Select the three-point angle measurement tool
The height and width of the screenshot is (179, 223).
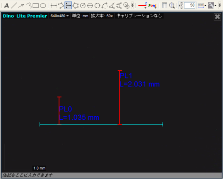click(112, 6)
